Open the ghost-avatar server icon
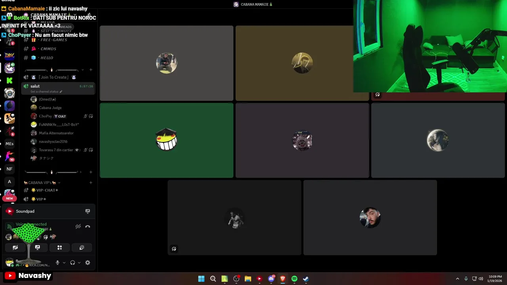The width and height of the screenshot is (507, 285). point(10,68)
